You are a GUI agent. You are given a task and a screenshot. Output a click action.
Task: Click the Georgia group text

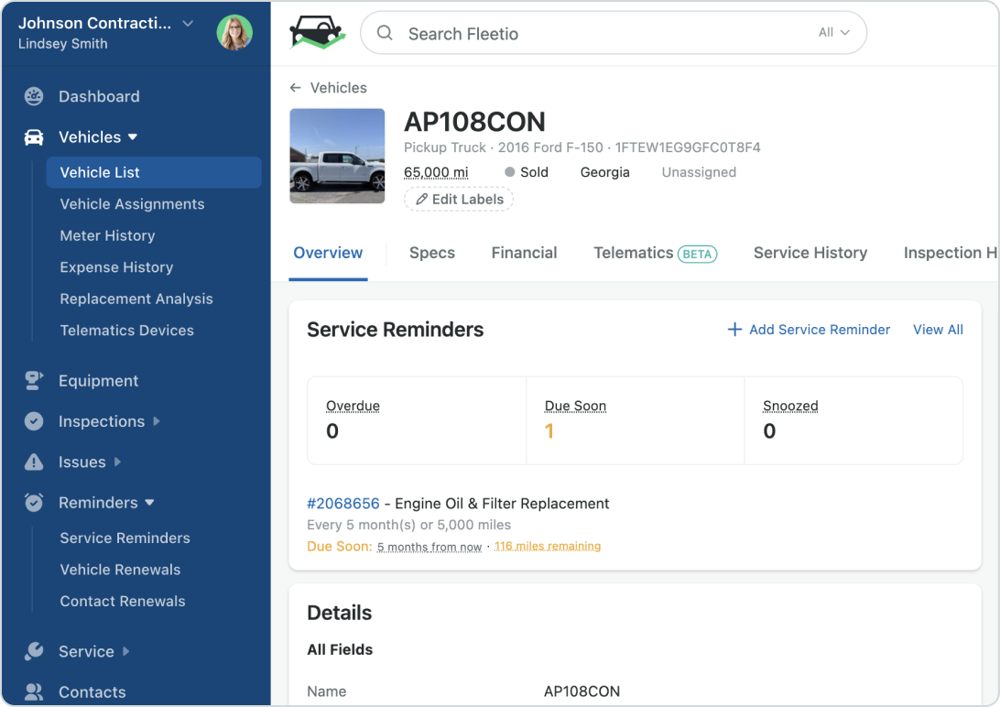pos(604,172)
